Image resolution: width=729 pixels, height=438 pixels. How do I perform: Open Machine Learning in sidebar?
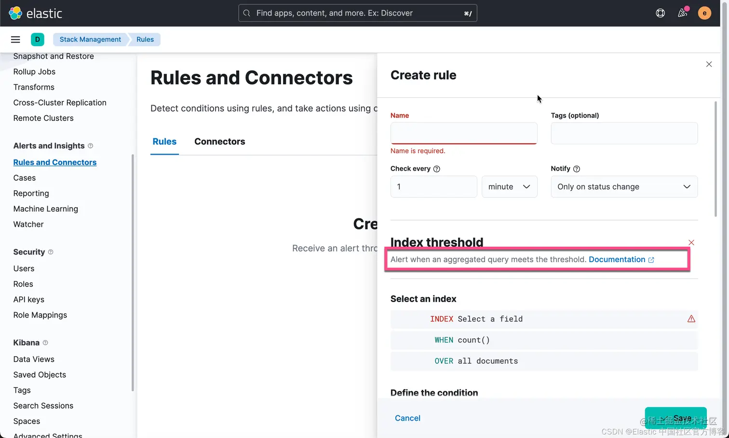pos(46,209)
